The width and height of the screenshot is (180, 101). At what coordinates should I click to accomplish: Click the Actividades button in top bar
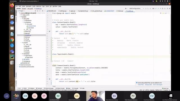(13, 1)
